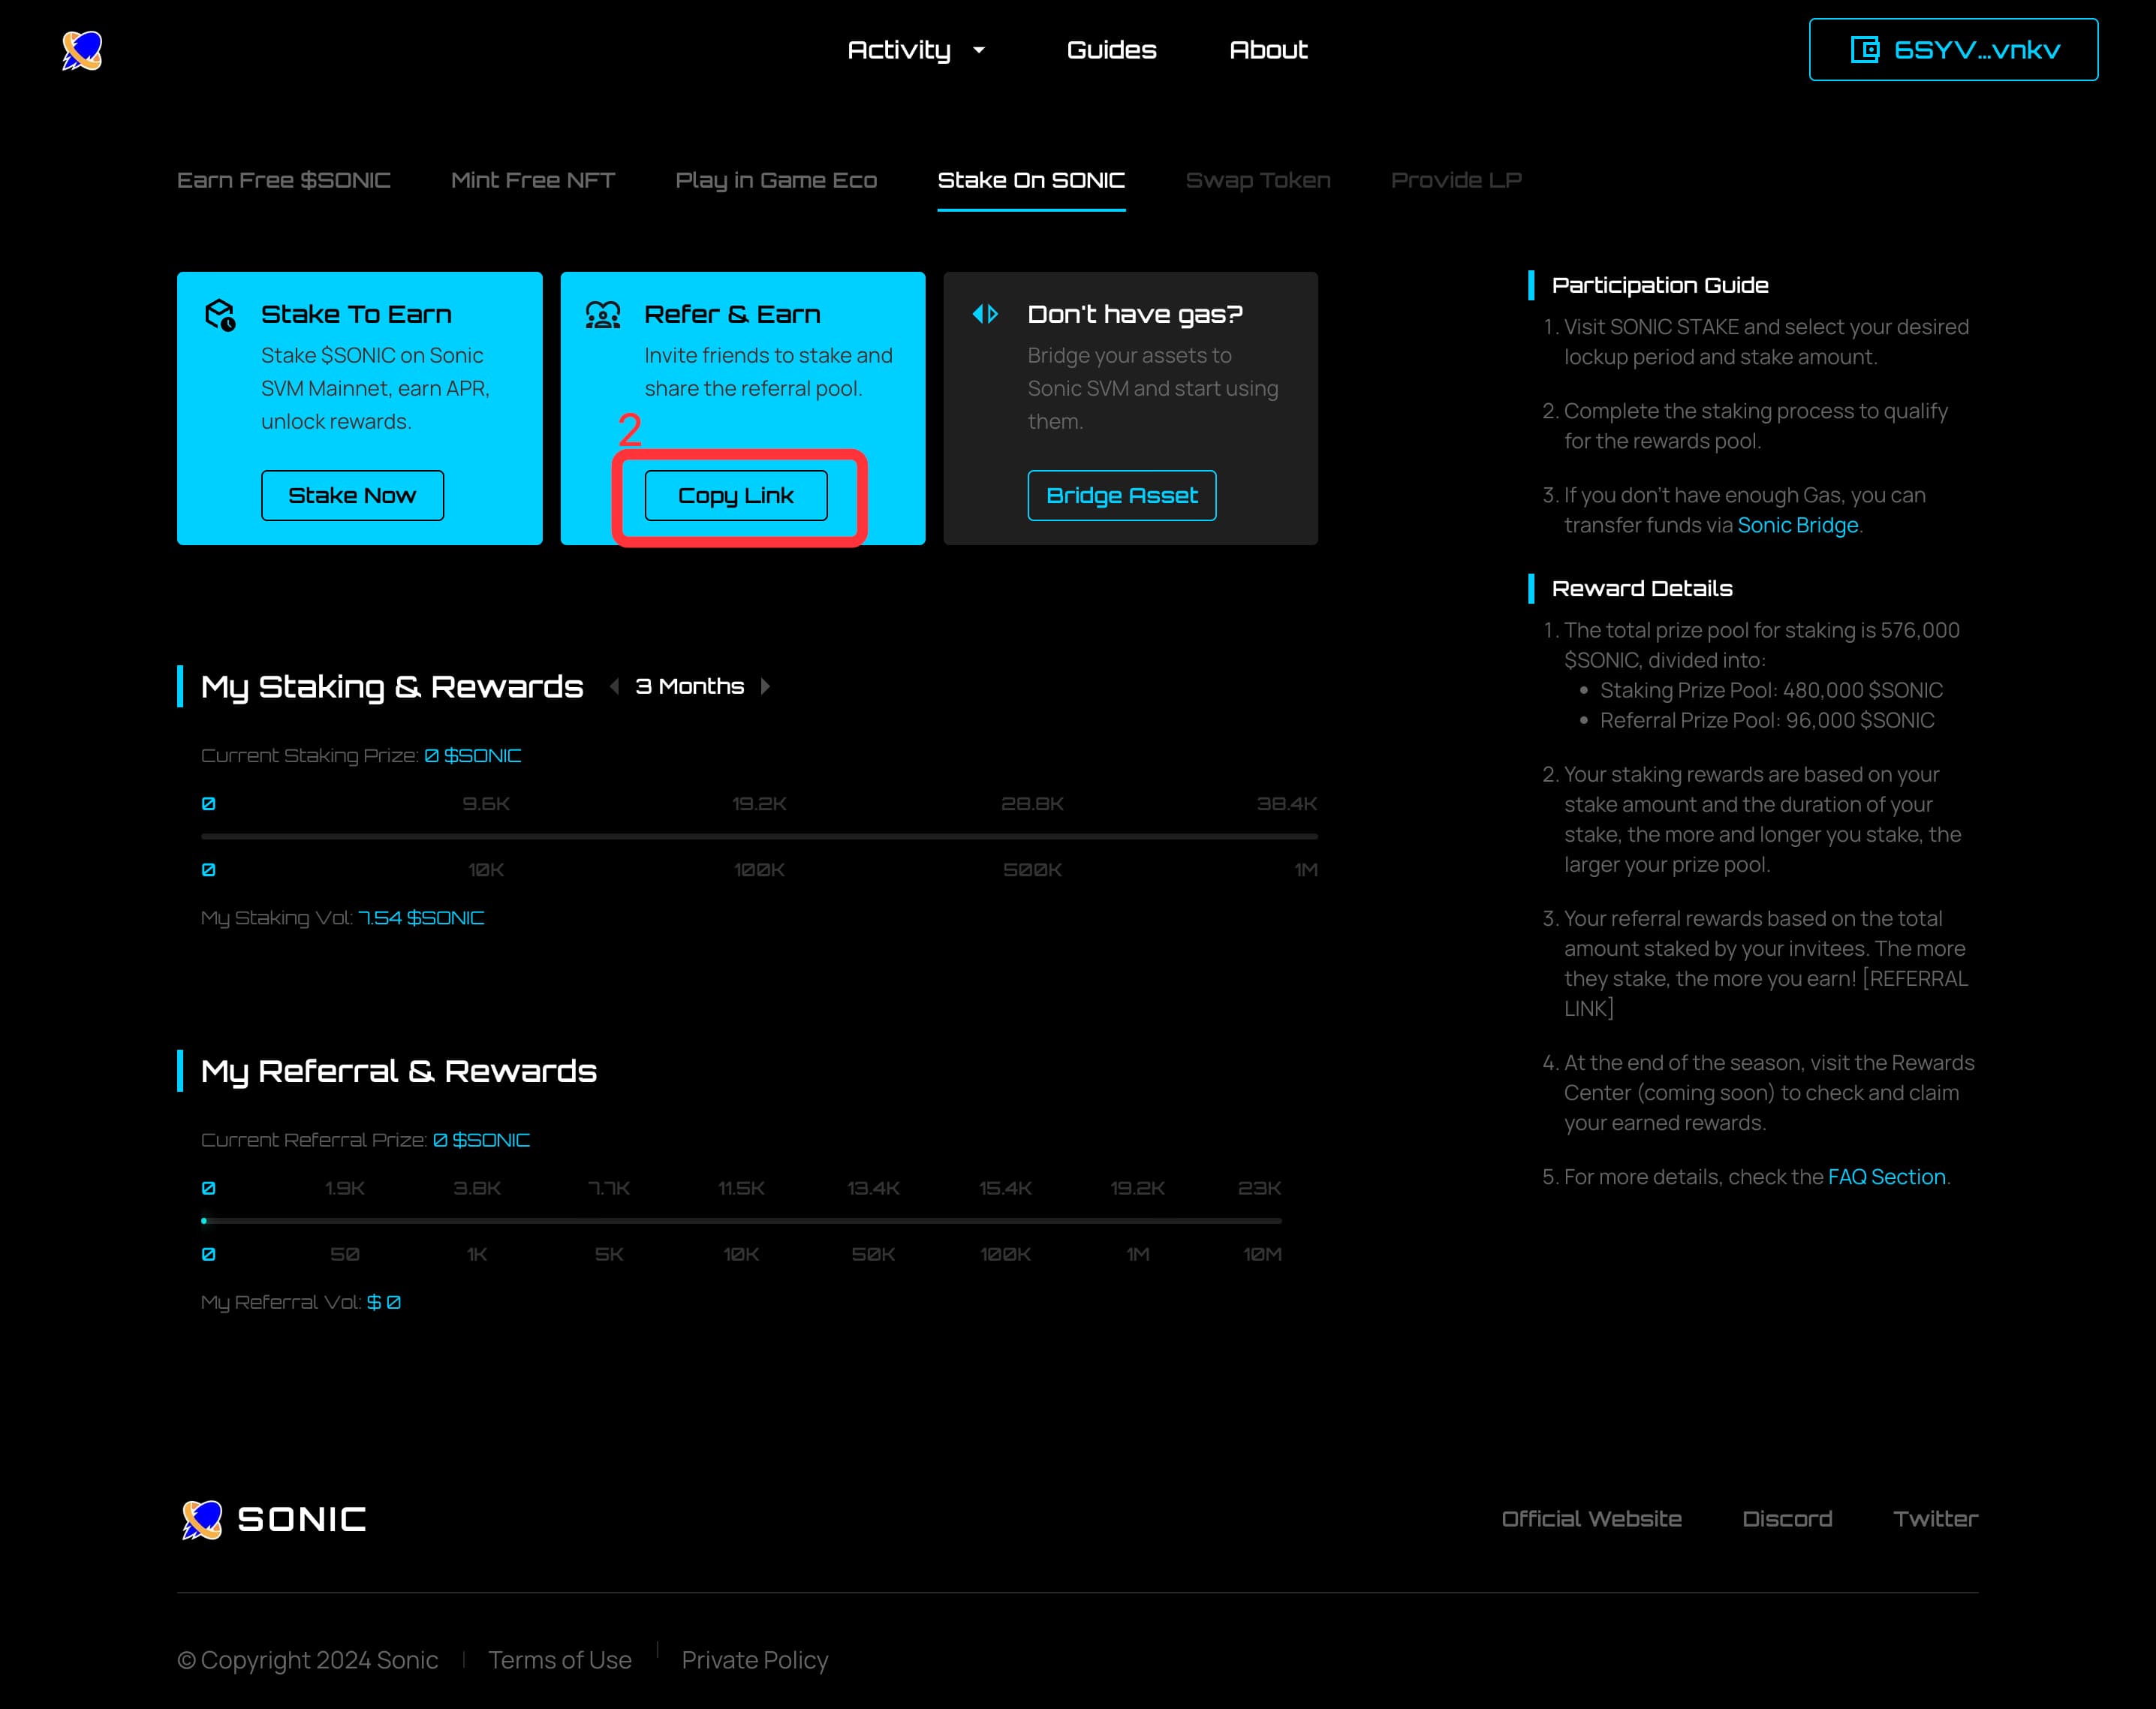Click the Current Staking Prize value 0 $SONIC

(473, 755)
